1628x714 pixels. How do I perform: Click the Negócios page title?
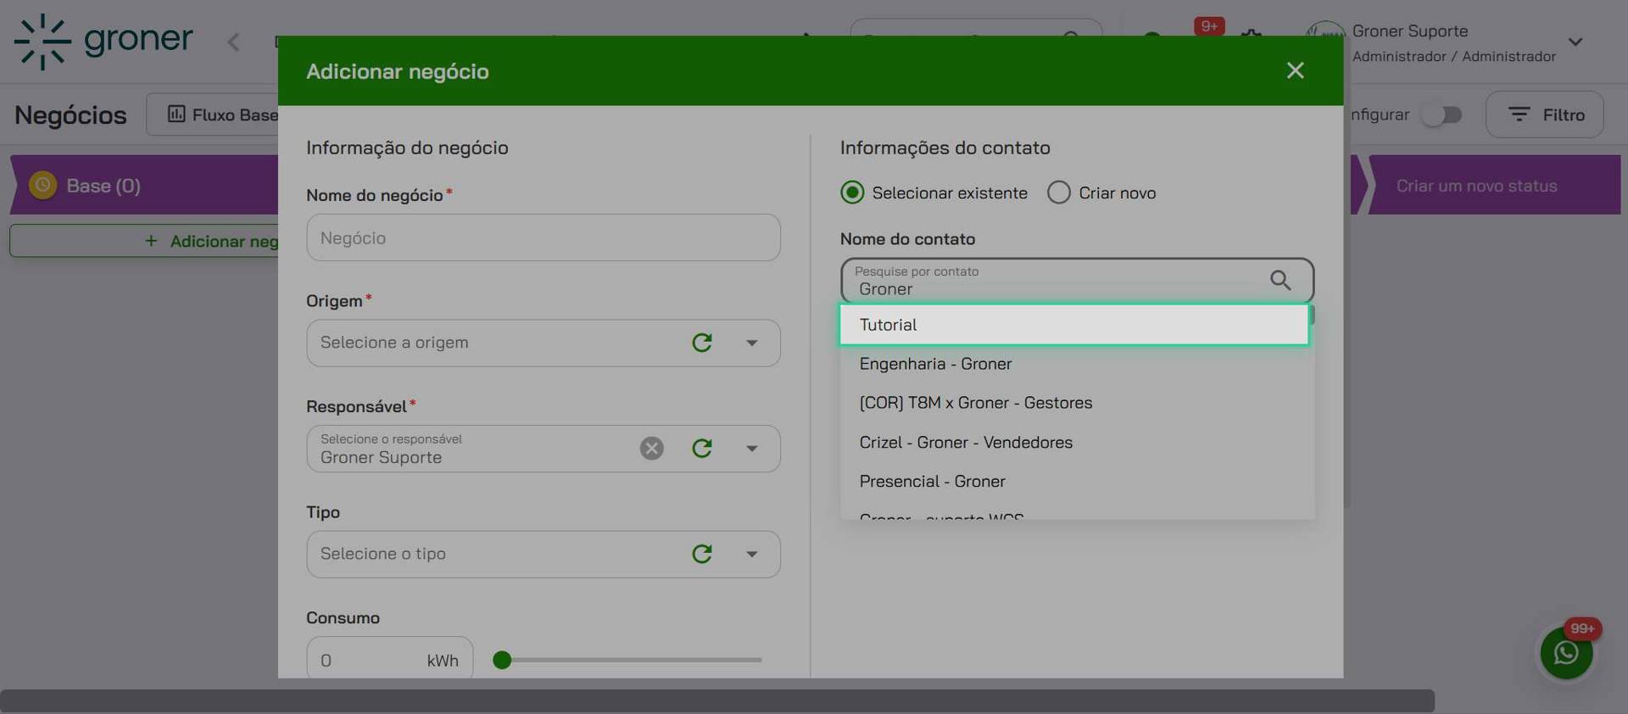[x=70, y=114]
